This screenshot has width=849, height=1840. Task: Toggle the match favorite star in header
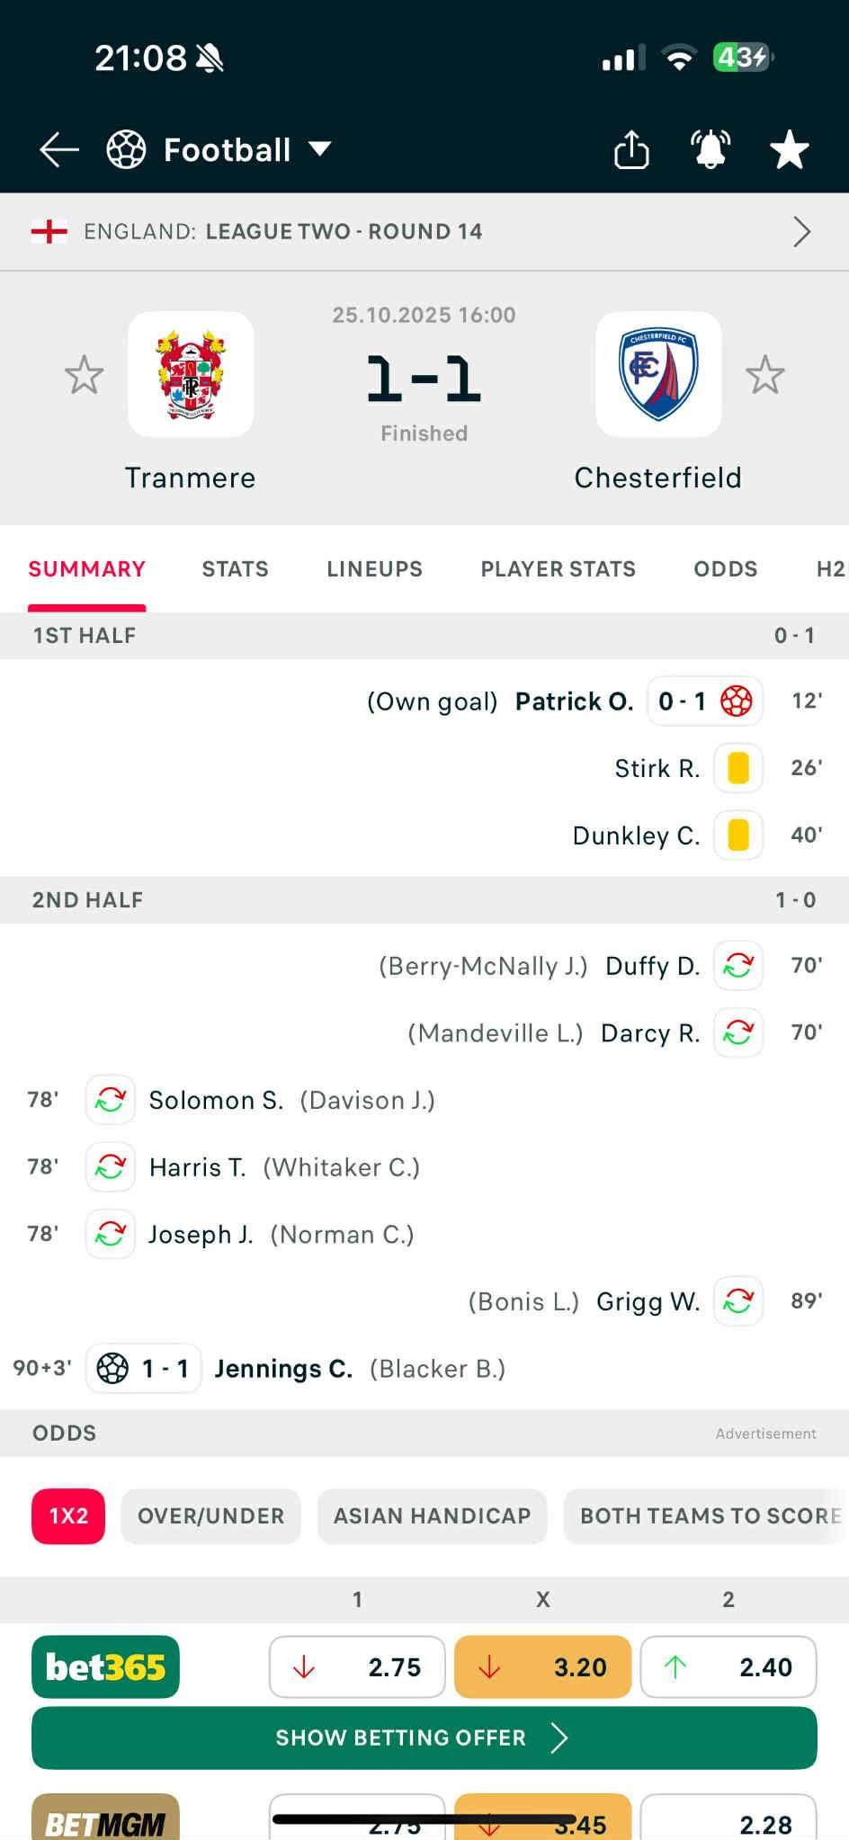click(790, 149)
